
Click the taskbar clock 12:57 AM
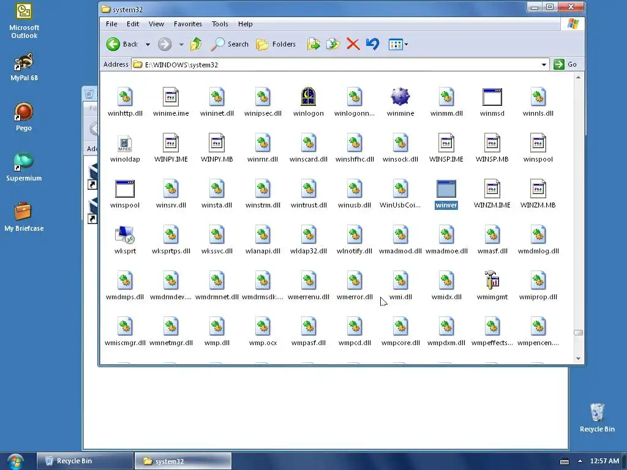tap(604, 461)
